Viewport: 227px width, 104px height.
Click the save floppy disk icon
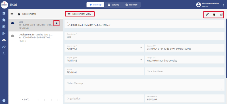click(x=221, y=14)
